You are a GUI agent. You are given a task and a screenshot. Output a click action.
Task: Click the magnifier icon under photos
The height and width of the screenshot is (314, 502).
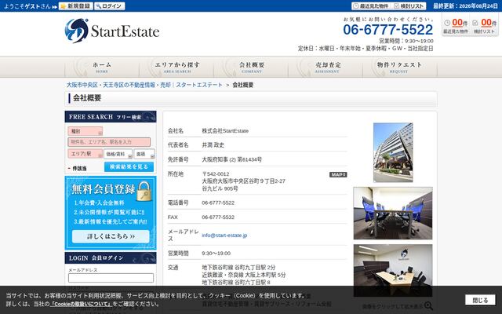(428, 306)
